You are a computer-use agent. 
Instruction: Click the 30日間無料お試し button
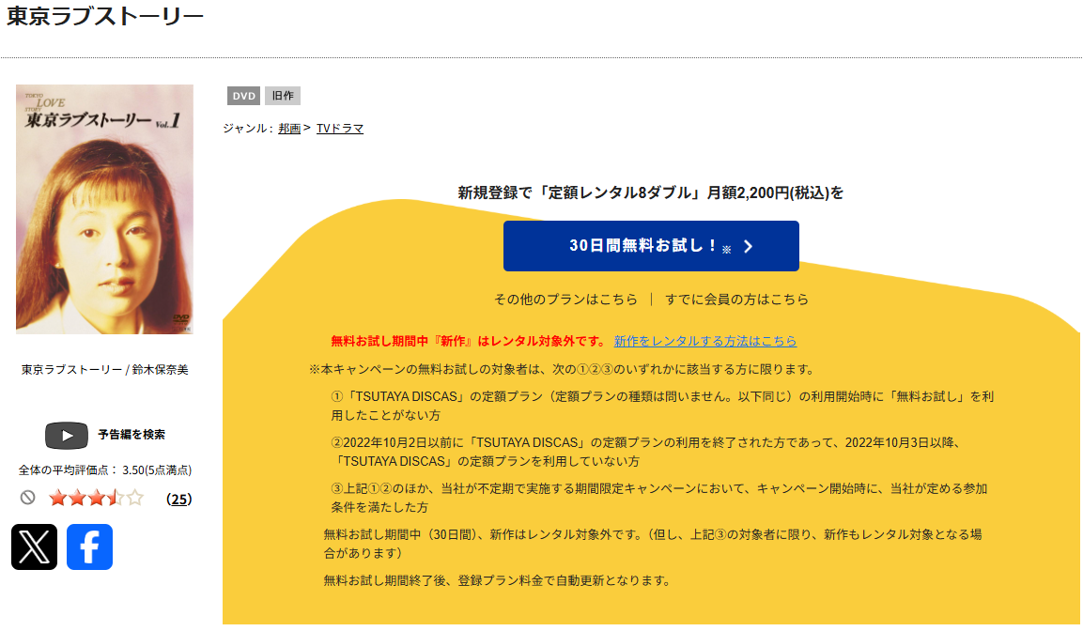(651, 246)
